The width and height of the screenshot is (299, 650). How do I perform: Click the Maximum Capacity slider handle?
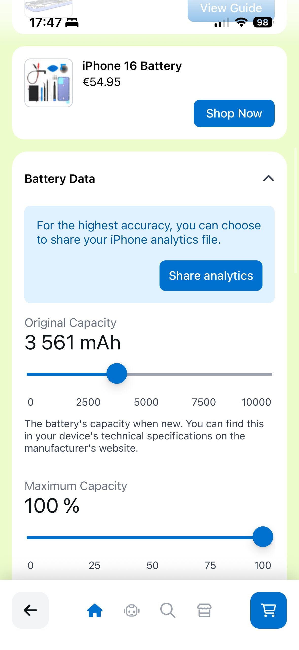pyautogui.click(x=263, y=537)
